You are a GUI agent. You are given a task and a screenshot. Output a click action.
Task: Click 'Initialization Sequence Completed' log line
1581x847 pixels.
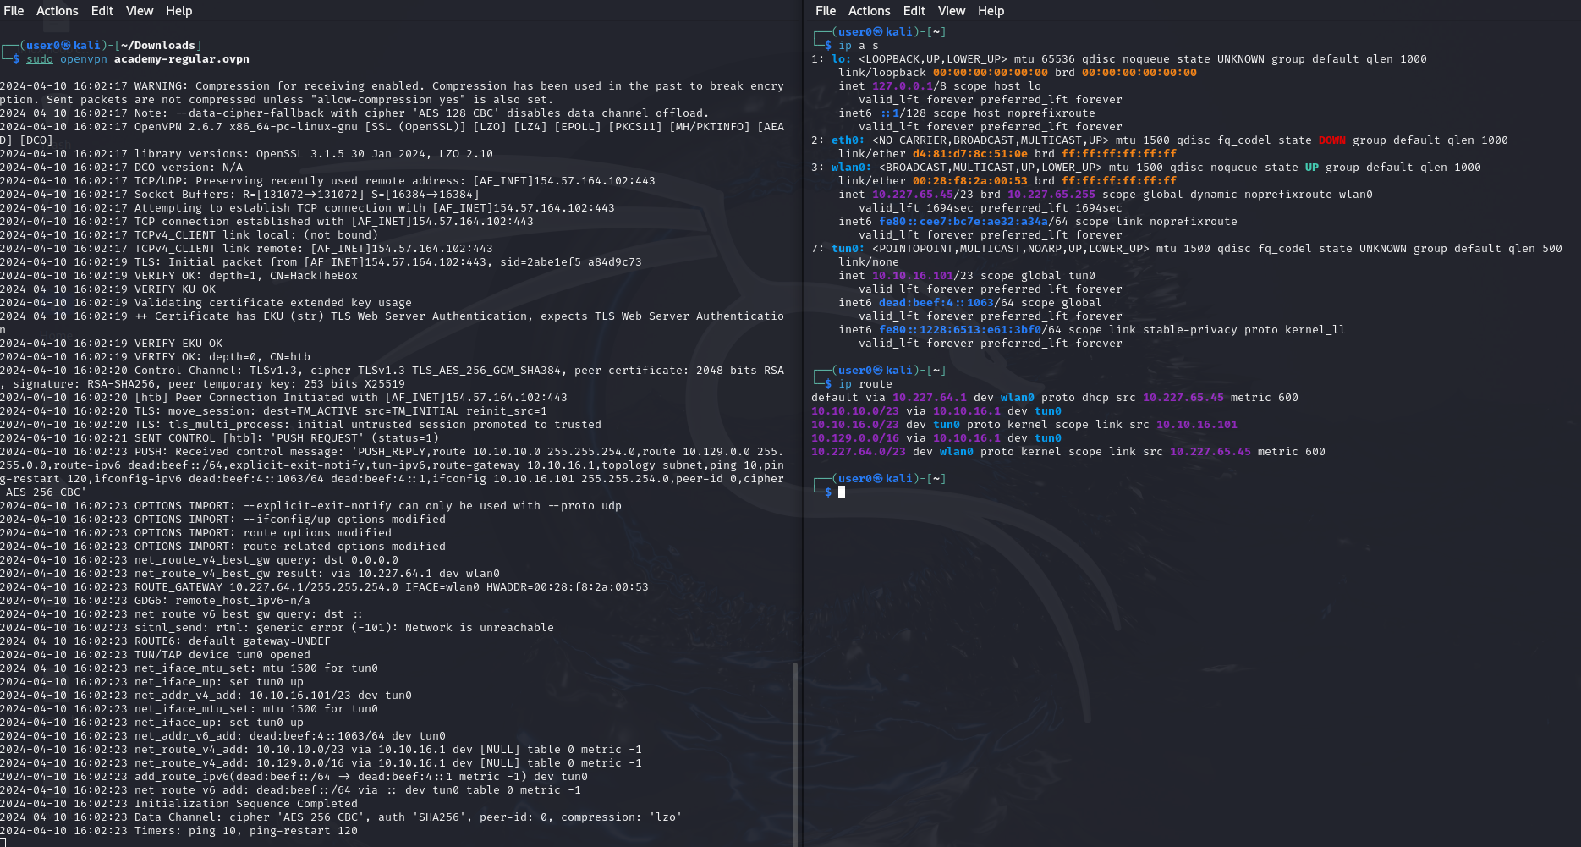tap(246, 804)
